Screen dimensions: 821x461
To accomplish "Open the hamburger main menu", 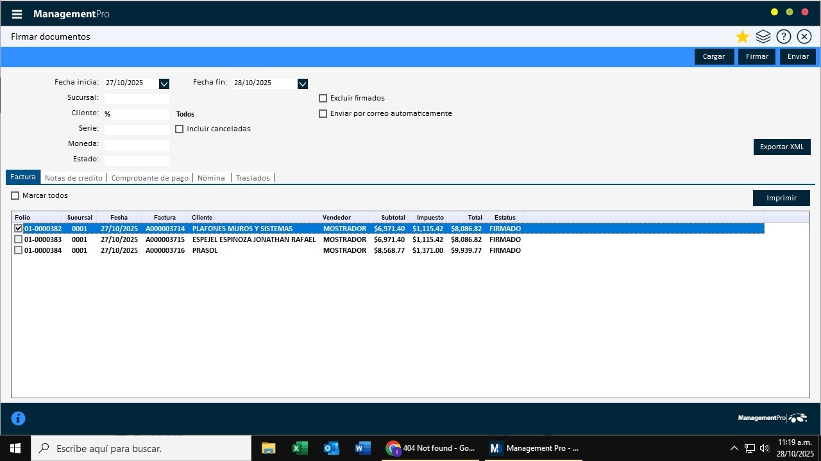I will pos(17,14).
